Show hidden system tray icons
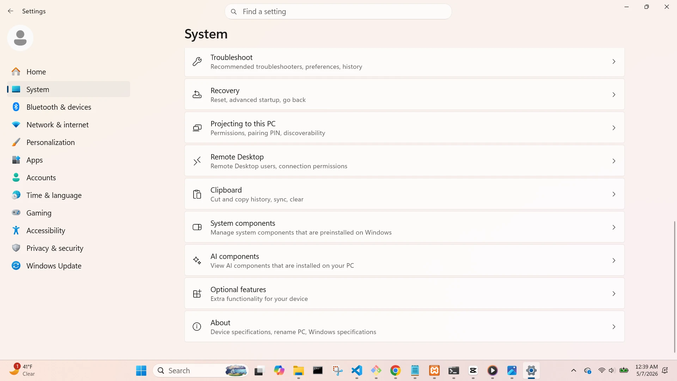677x381 pixels. coord(573,370)
